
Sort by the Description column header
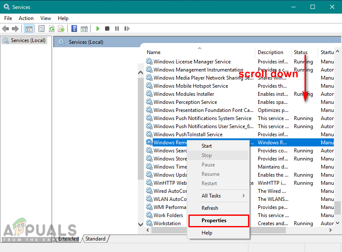[x=273, y=52]
